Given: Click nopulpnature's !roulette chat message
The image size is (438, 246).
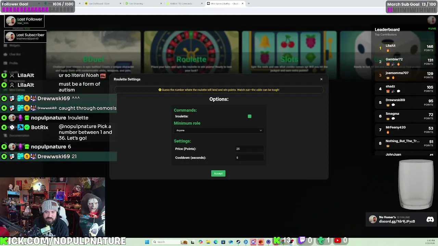Looking at the screenshot, I should [78, 118].
